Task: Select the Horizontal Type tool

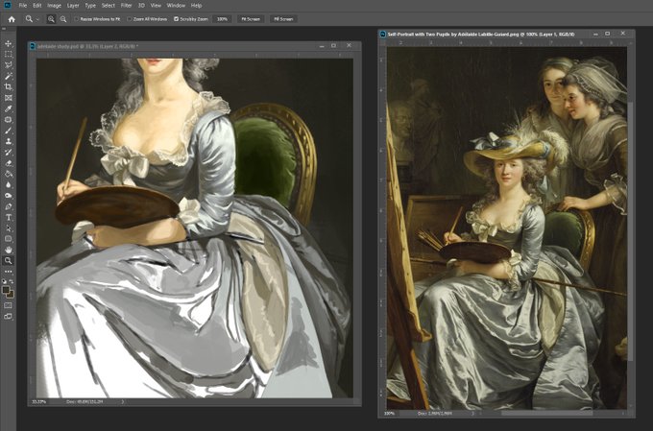Action: [8, 217]
